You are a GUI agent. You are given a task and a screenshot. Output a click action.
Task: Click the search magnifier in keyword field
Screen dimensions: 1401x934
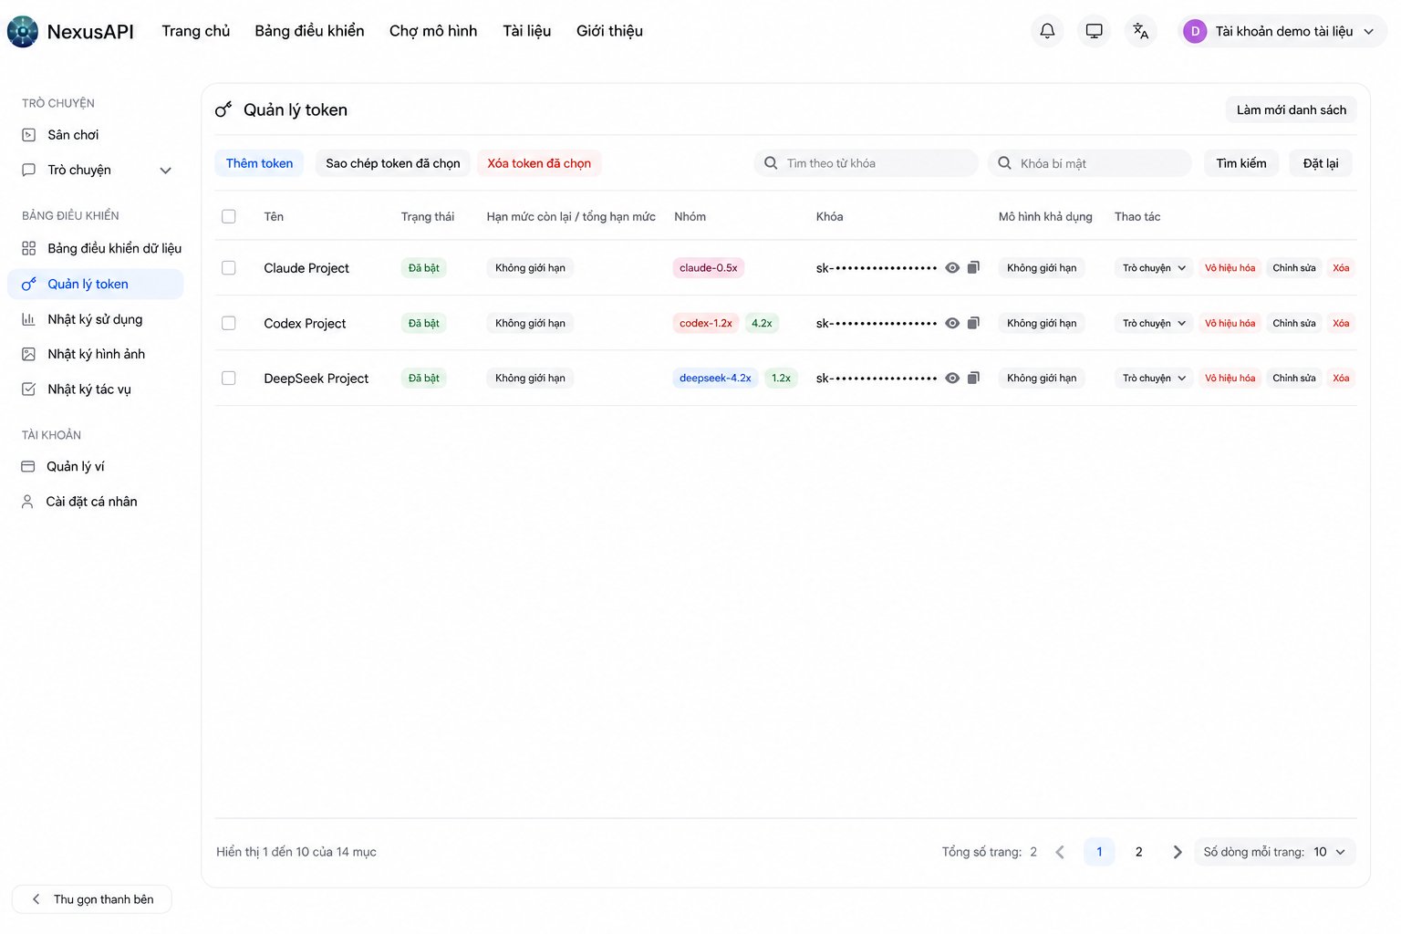click(x=771, y=163)
